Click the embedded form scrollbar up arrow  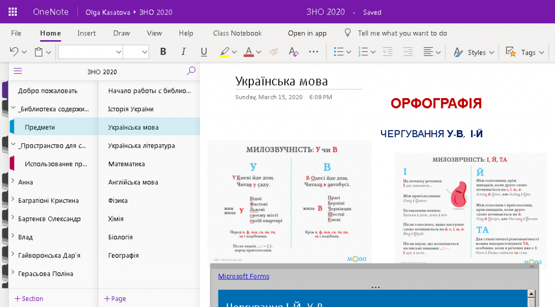click(531, 293)
